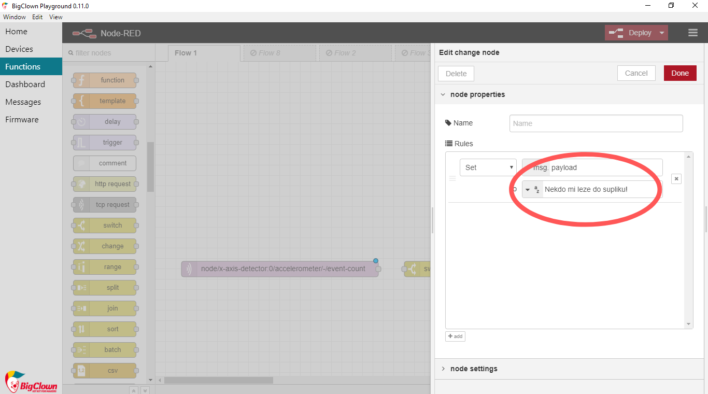This screenshot has width=708, height=394.
Task: Switch to Flow 1 tab
Action: 204,53
